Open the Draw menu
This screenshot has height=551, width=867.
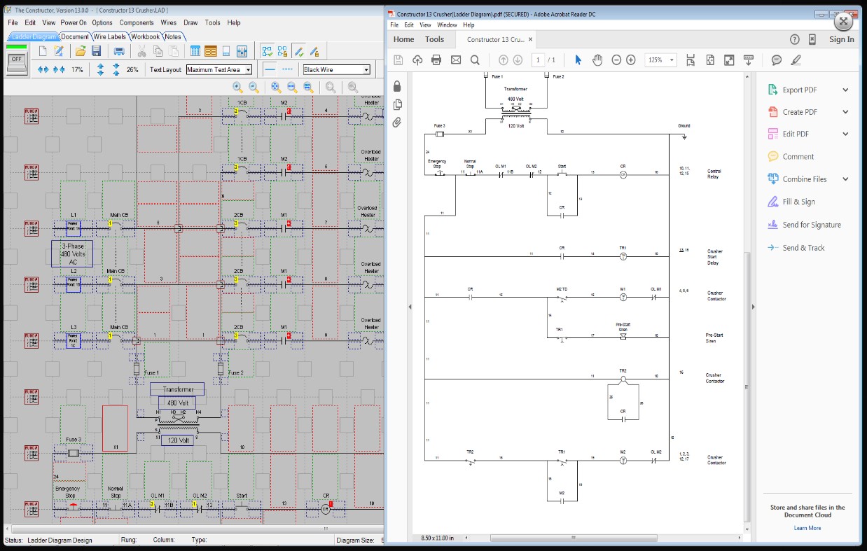tap(190, 22)
